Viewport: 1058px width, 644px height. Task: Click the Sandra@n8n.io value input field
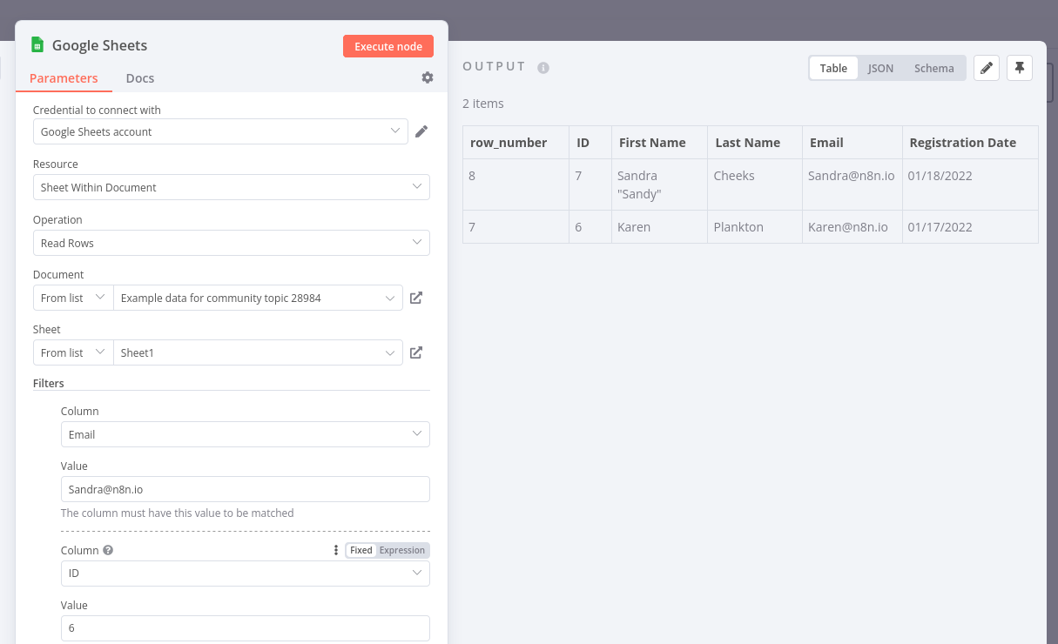(245, 489)
